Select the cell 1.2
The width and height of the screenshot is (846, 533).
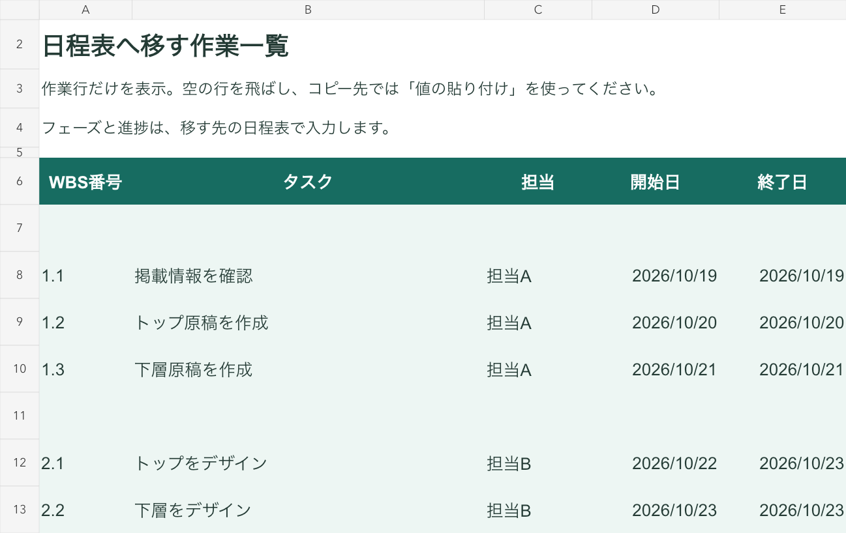(x=85, y=323)
